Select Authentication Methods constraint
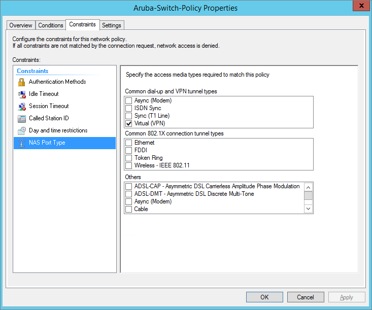This screenshot has width=372, height=310. [x=64, y=82]
